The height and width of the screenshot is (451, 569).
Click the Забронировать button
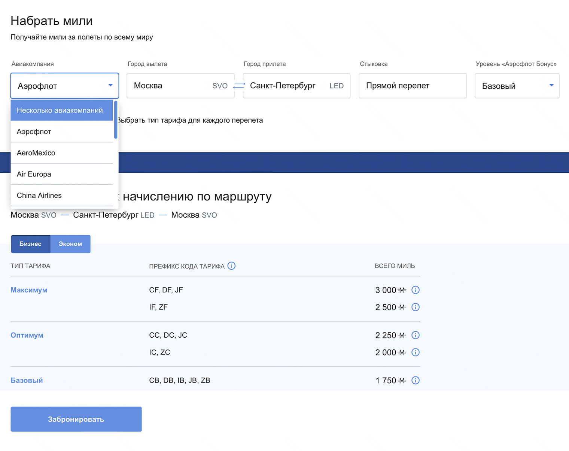76,419
